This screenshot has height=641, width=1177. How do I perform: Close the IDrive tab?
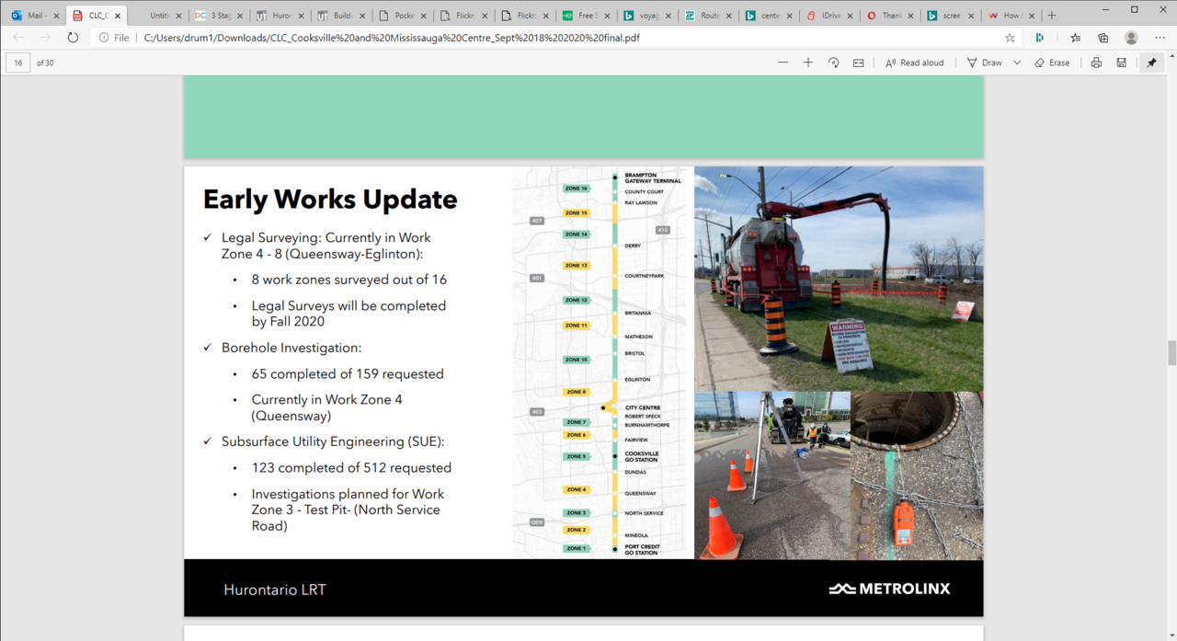pos(851,16)
